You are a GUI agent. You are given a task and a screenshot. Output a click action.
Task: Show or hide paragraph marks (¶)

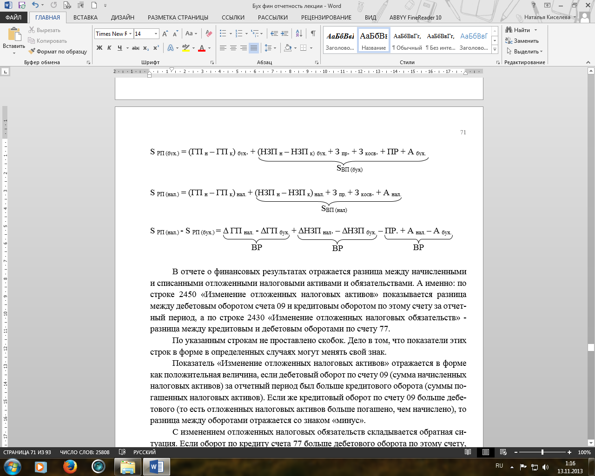pos(313,34)
